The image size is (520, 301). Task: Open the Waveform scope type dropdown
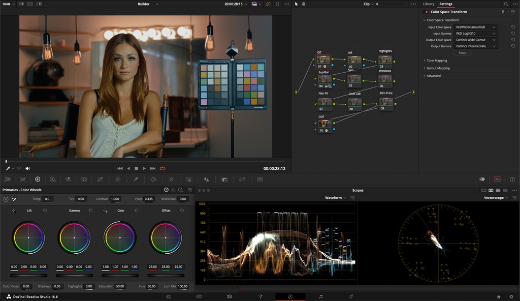point(335,198)
